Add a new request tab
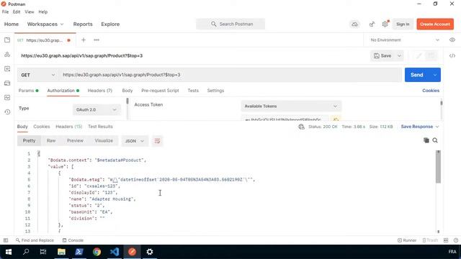Viewport: 461px width, 259px height. 84,40
